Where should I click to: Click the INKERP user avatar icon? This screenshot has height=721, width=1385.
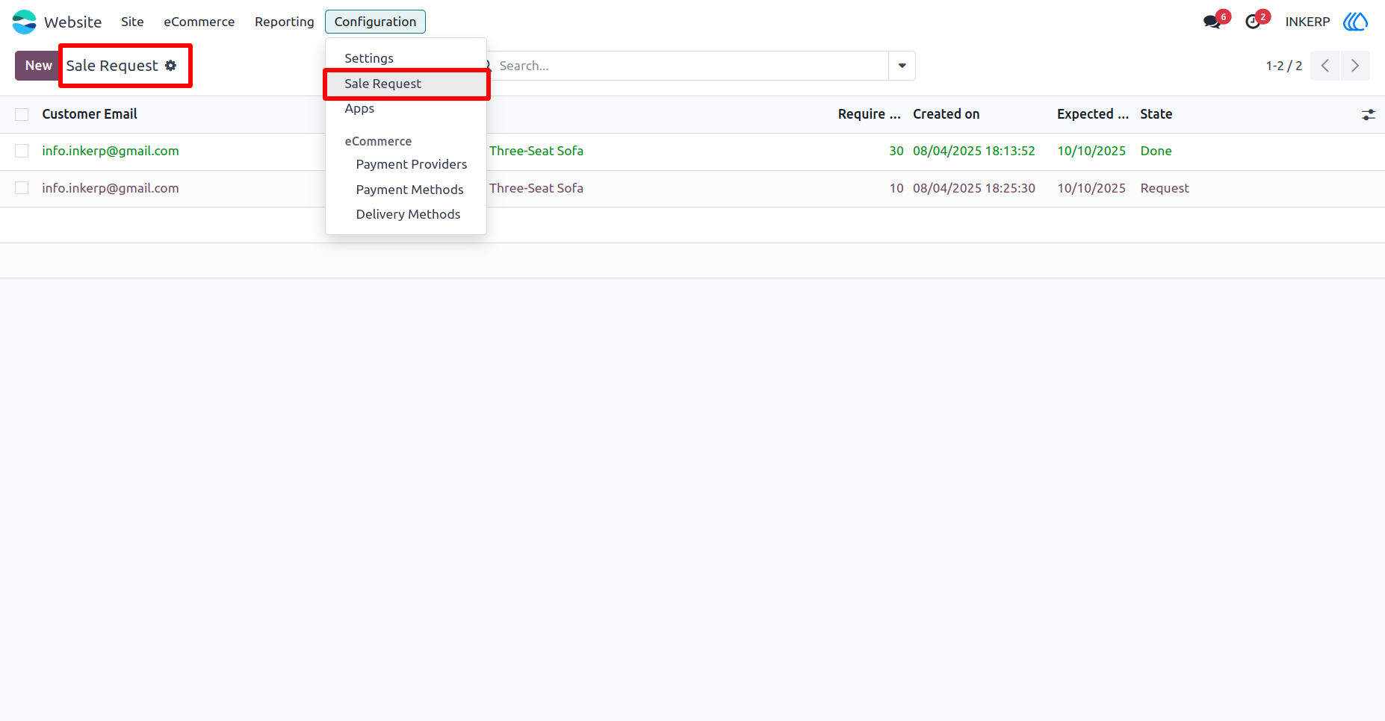point(1355,22)
